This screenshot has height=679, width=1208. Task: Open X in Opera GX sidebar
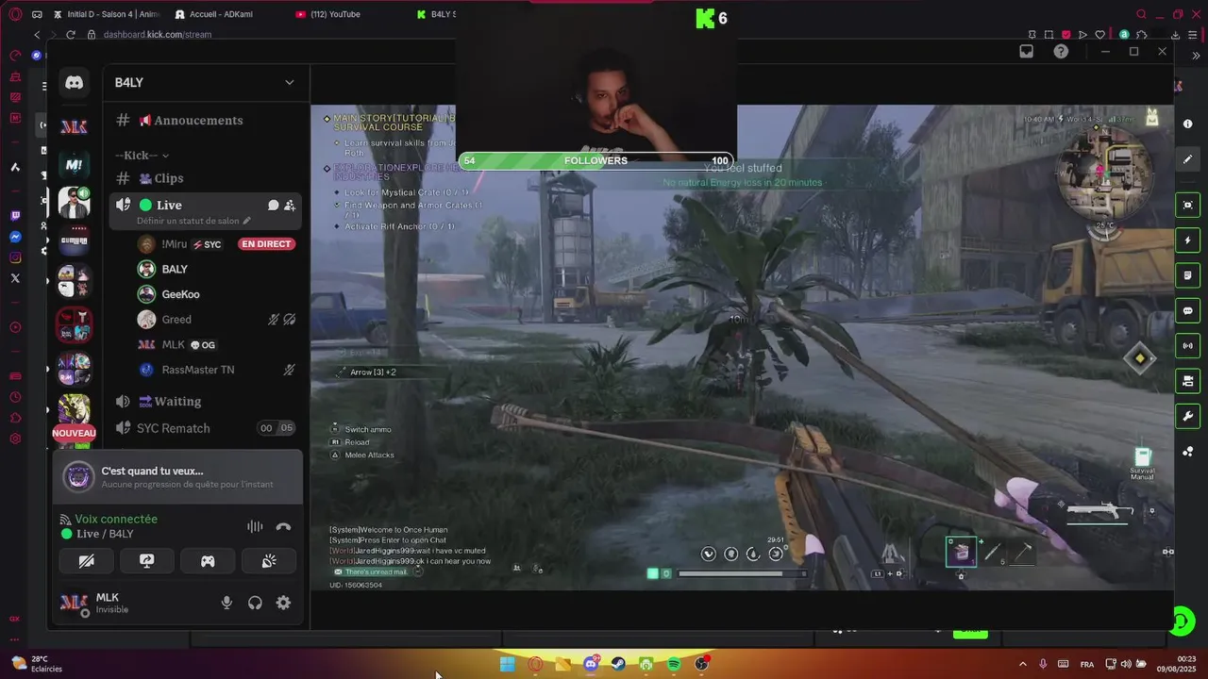[15, 278]
